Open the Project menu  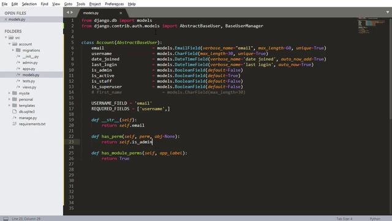tap(95, 4)
